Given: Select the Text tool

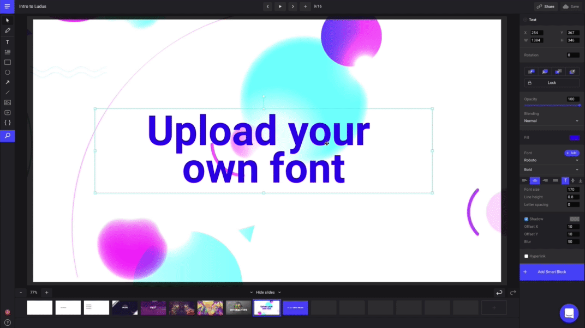Looking at the screenshot, I should click(x=8, y=42).
